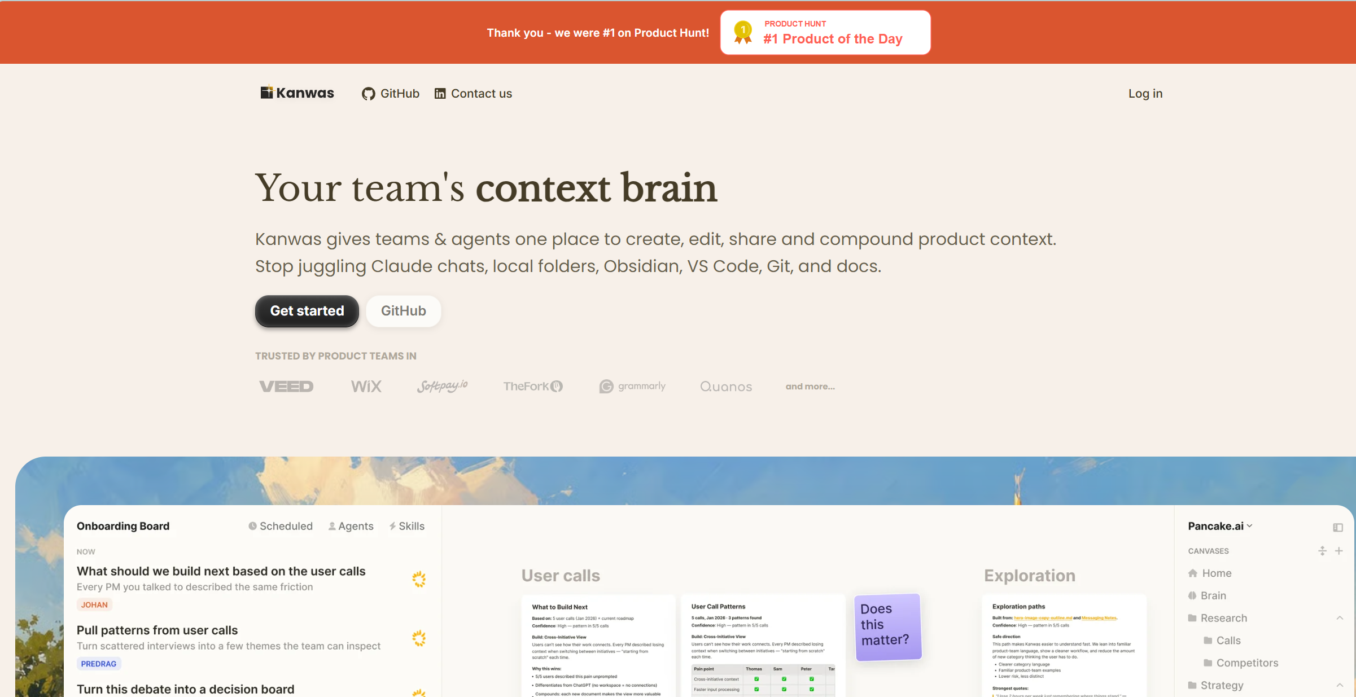1356x697 pixels.
Task: Click the Onboarding Board title
Action: [123, 526]
